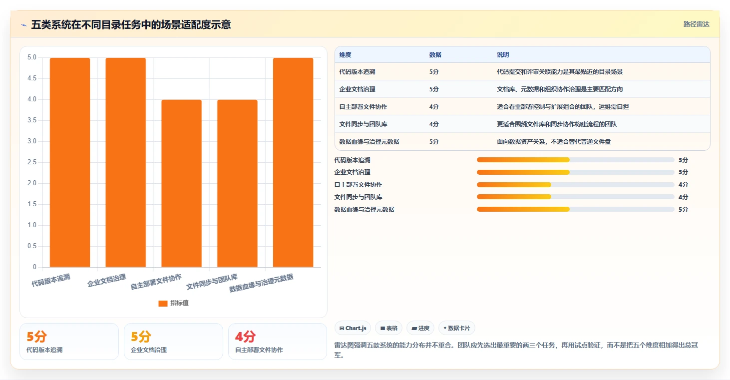Click the 自主部署文件协作 progress bar

coord(576,185)
